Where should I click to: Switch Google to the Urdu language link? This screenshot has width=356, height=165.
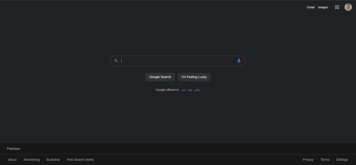183,90
